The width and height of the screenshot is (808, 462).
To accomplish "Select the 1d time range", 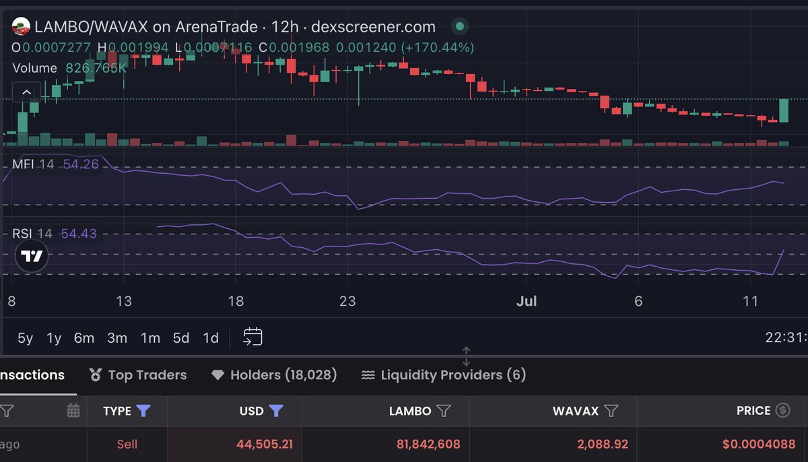I will pyautogui.click(x=211, y=338).
